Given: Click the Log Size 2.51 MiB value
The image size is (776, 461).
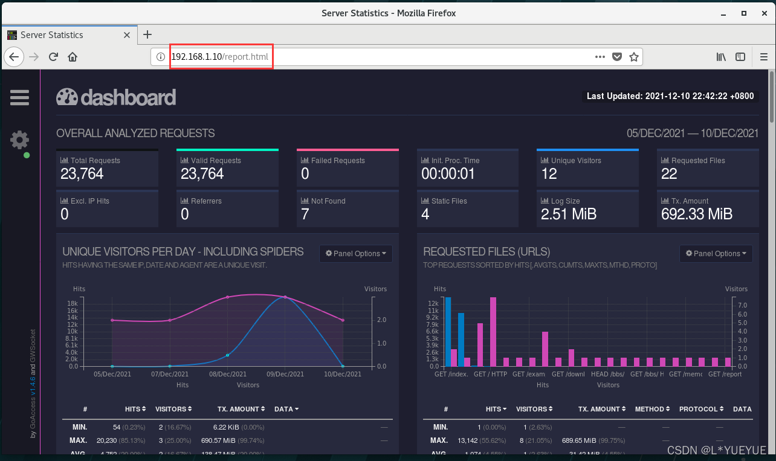Looking at the screenshot, I should click(569, 214).
